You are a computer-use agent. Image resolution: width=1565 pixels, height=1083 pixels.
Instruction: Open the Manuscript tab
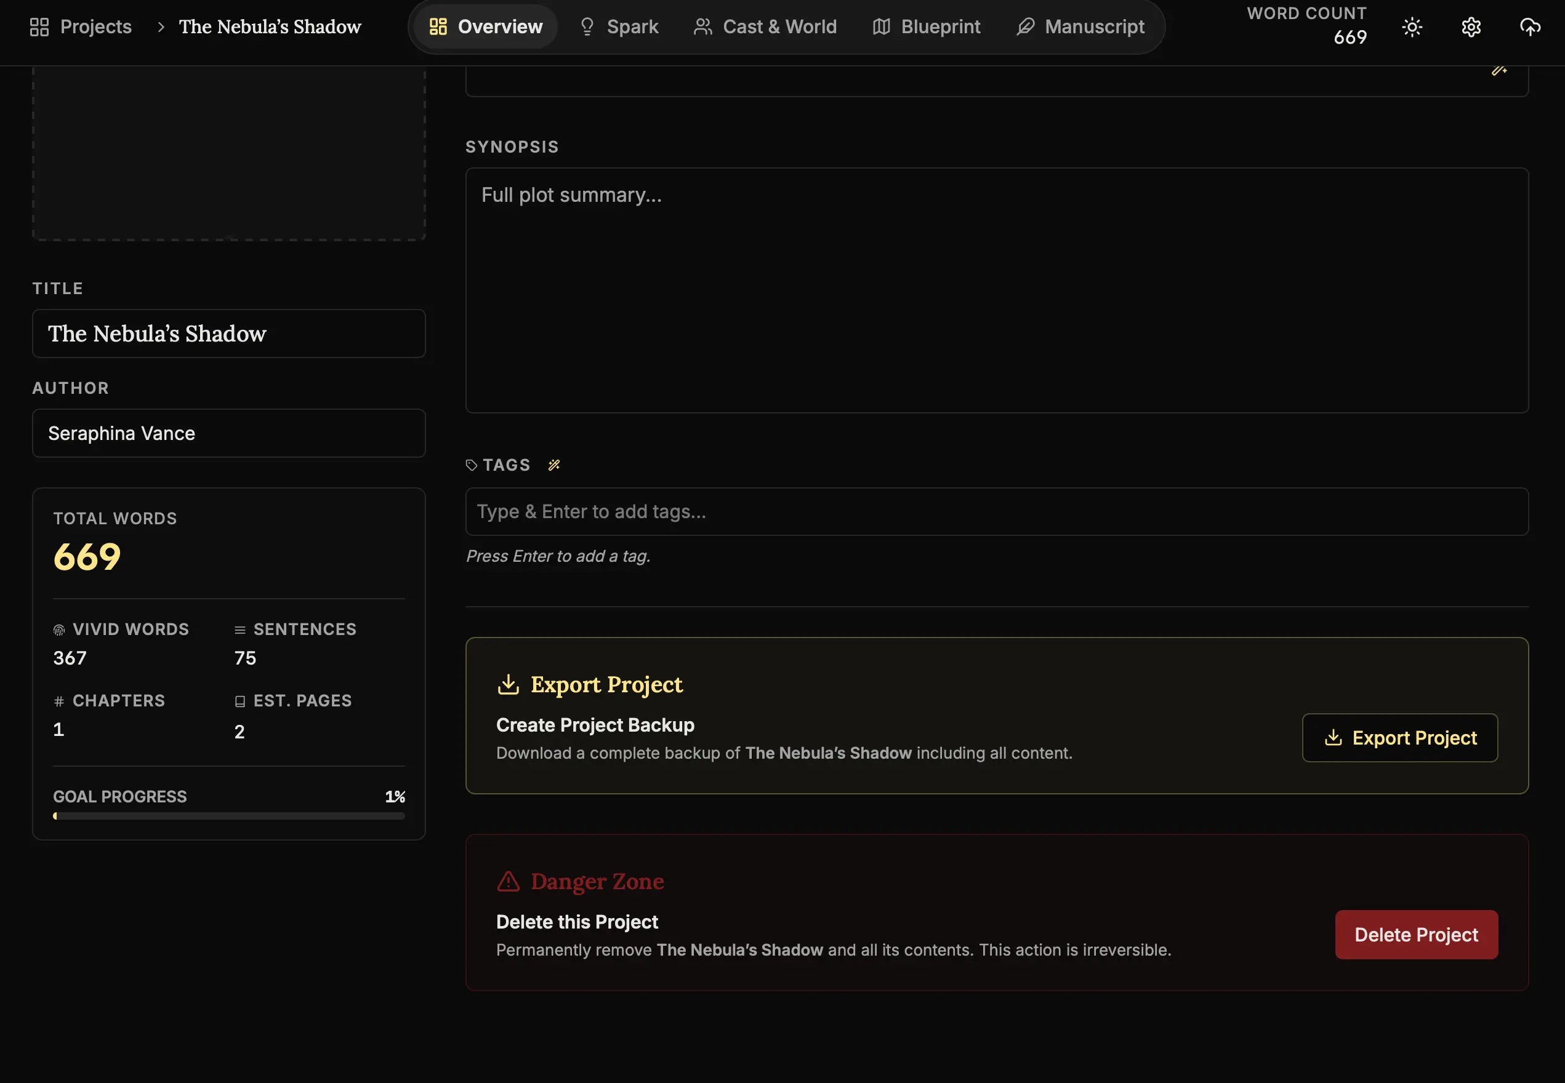[1080, 27]
